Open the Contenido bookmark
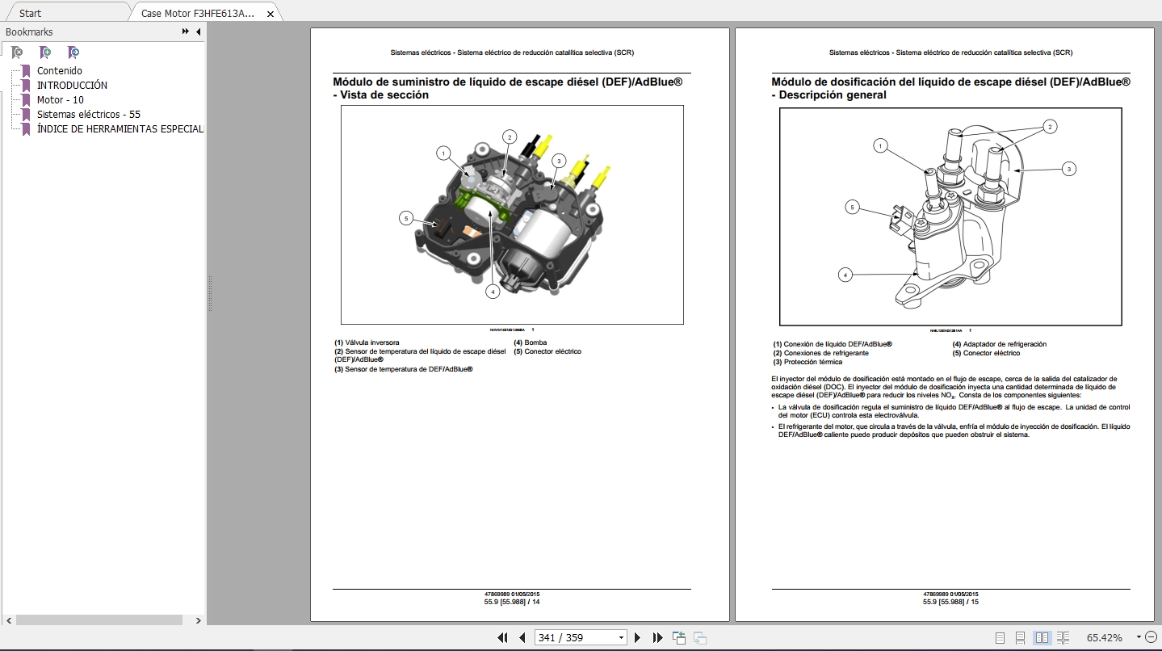 [x=60, y=71]
